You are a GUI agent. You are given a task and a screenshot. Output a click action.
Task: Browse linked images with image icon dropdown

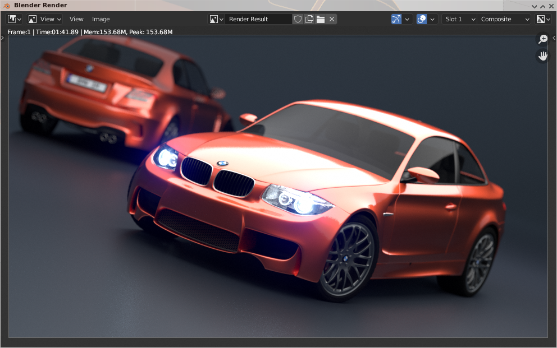pyautogui.click(x=216, y=19)
